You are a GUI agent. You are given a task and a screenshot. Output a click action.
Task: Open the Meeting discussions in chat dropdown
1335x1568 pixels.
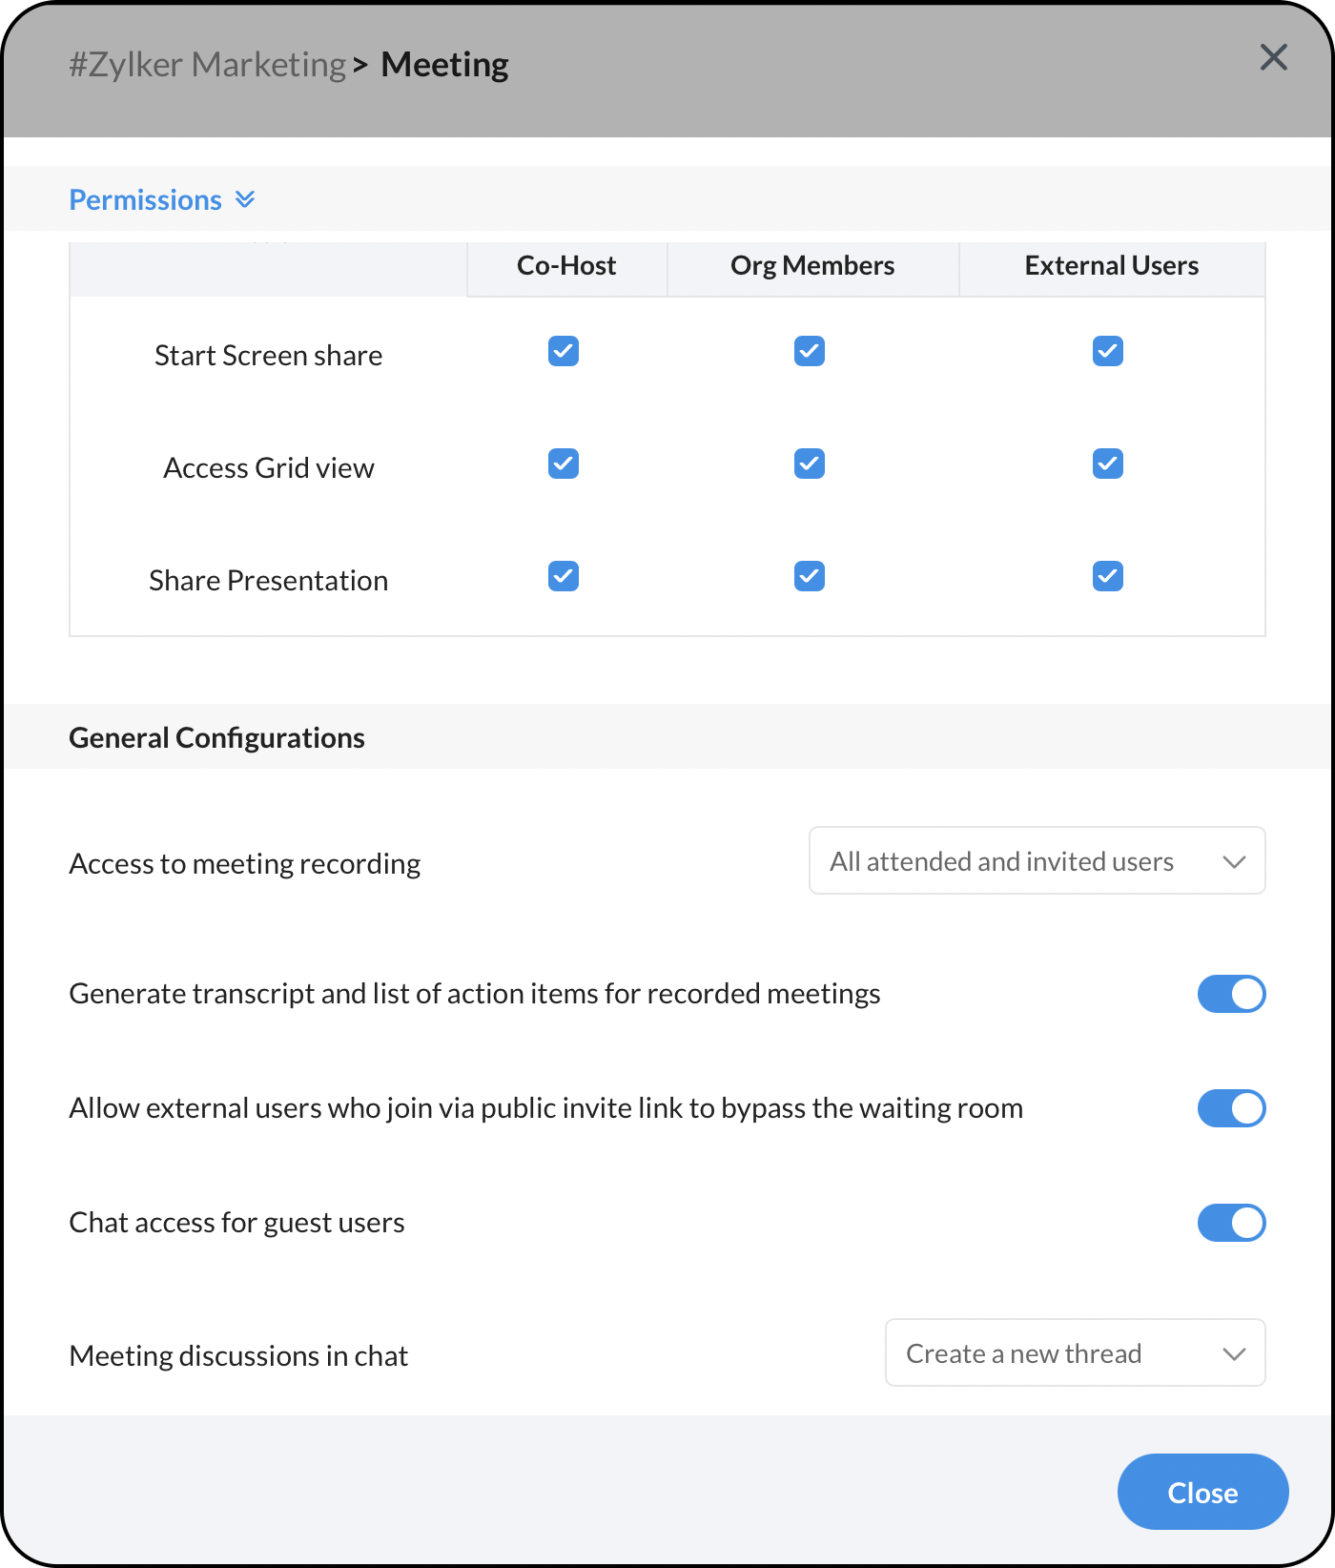1075,1353
